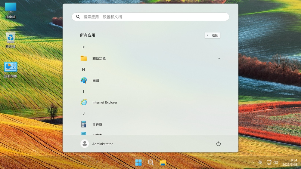
Task: Jump to letter H section header
Action: [x=83, y=69]
